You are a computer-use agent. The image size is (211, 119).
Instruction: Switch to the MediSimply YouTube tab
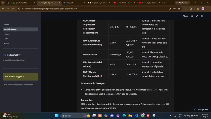150,3
